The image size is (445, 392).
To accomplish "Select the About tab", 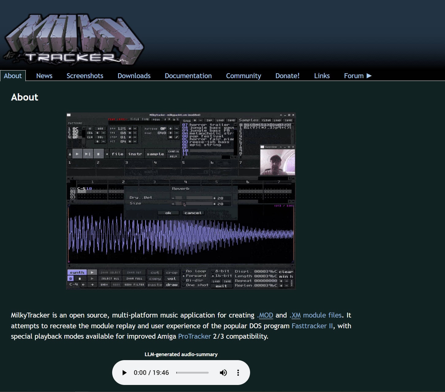I will point(13,76).
